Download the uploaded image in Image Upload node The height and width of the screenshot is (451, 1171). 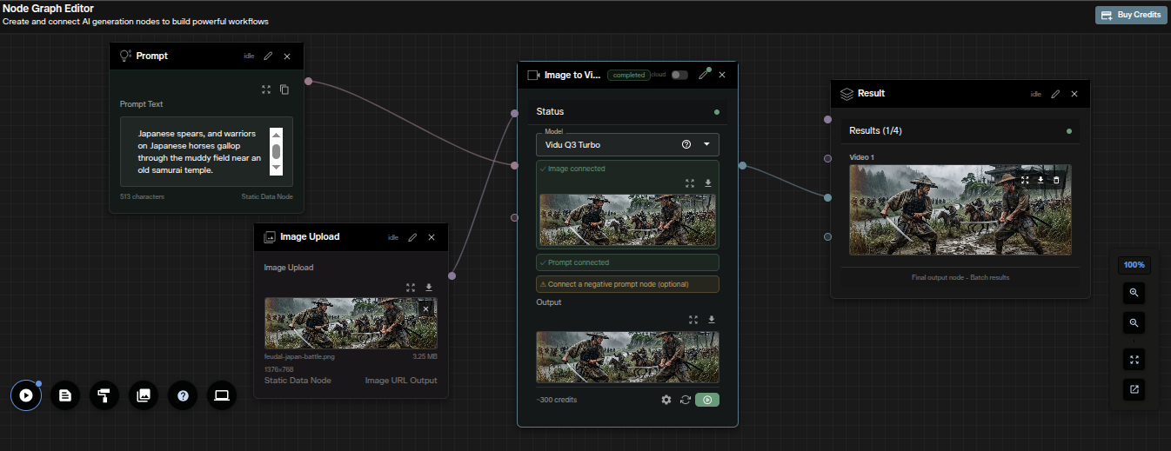(x=428, y=288)
